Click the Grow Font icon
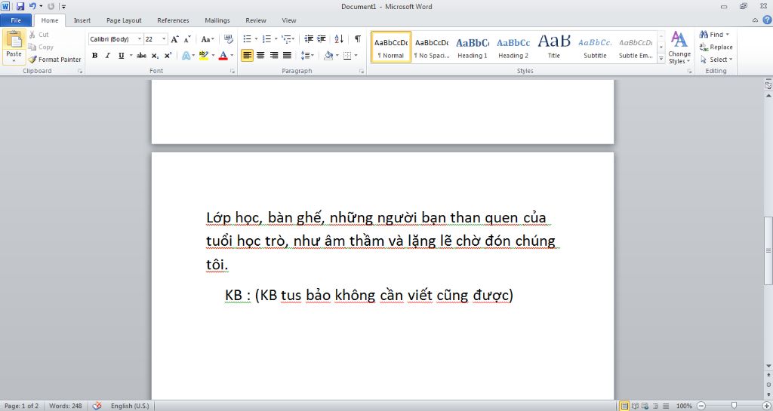 (174, 39)
